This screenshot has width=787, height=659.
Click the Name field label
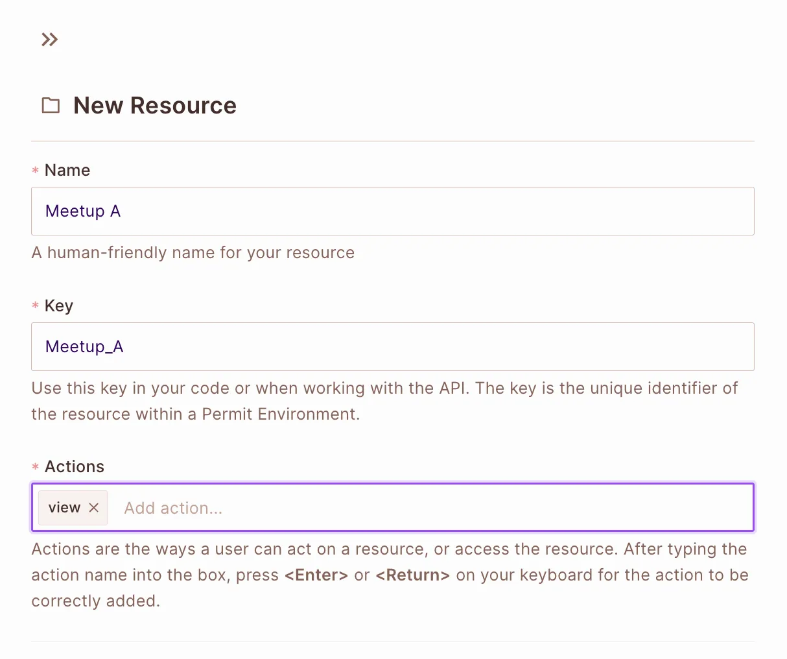pos(67,171)
